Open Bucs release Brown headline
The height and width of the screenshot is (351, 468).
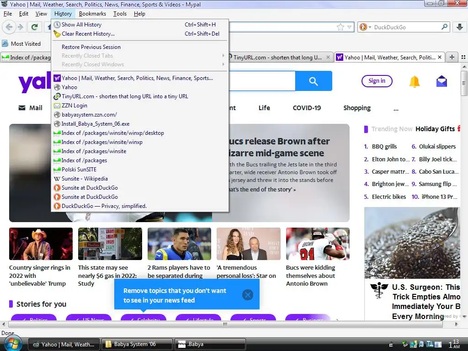tap(279, 147)
